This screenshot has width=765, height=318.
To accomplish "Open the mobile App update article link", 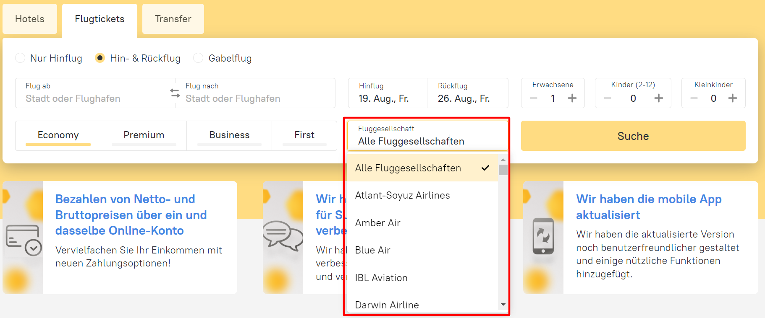I will (x=648, y=207).
